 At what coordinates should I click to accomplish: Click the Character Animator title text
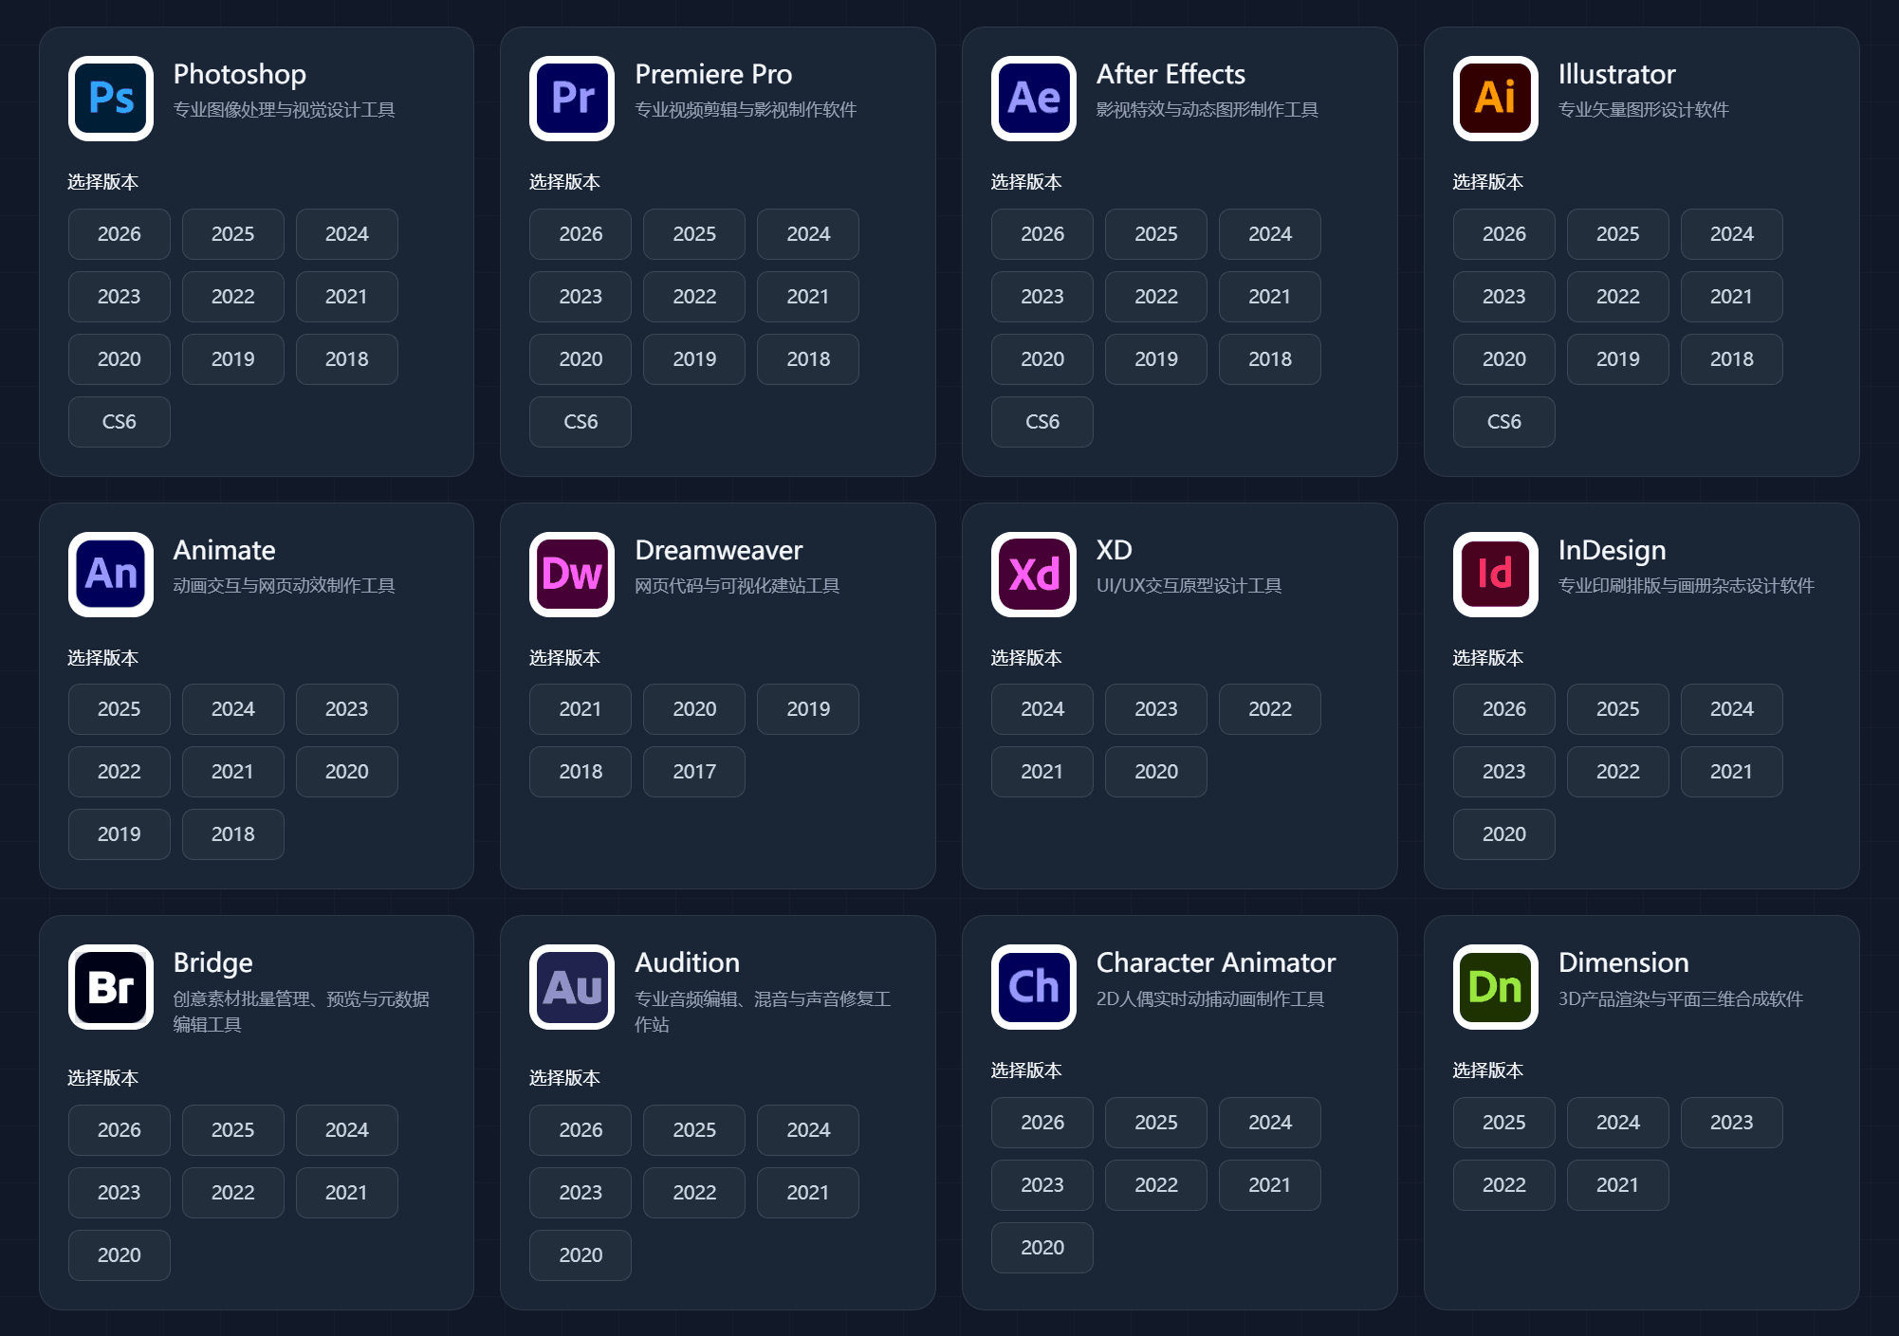click(1216, 963)
